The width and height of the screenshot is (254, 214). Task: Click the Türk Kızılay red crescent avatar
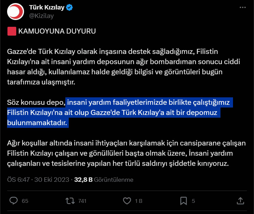tap(16, 12)
